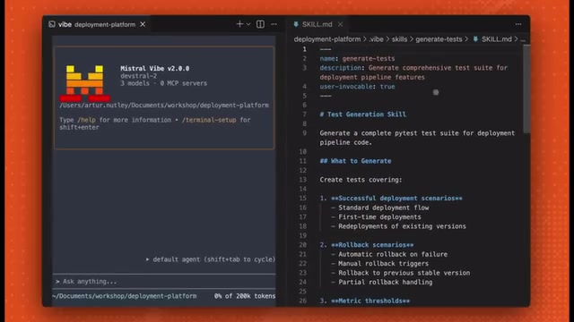Click 'devstral-2' model name
Screen dimensions: 574x322
click(139, 75)
